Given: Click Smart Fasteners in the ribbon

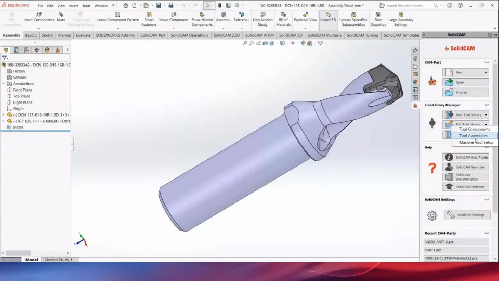Looking at the screenshot, I should 149,19.
